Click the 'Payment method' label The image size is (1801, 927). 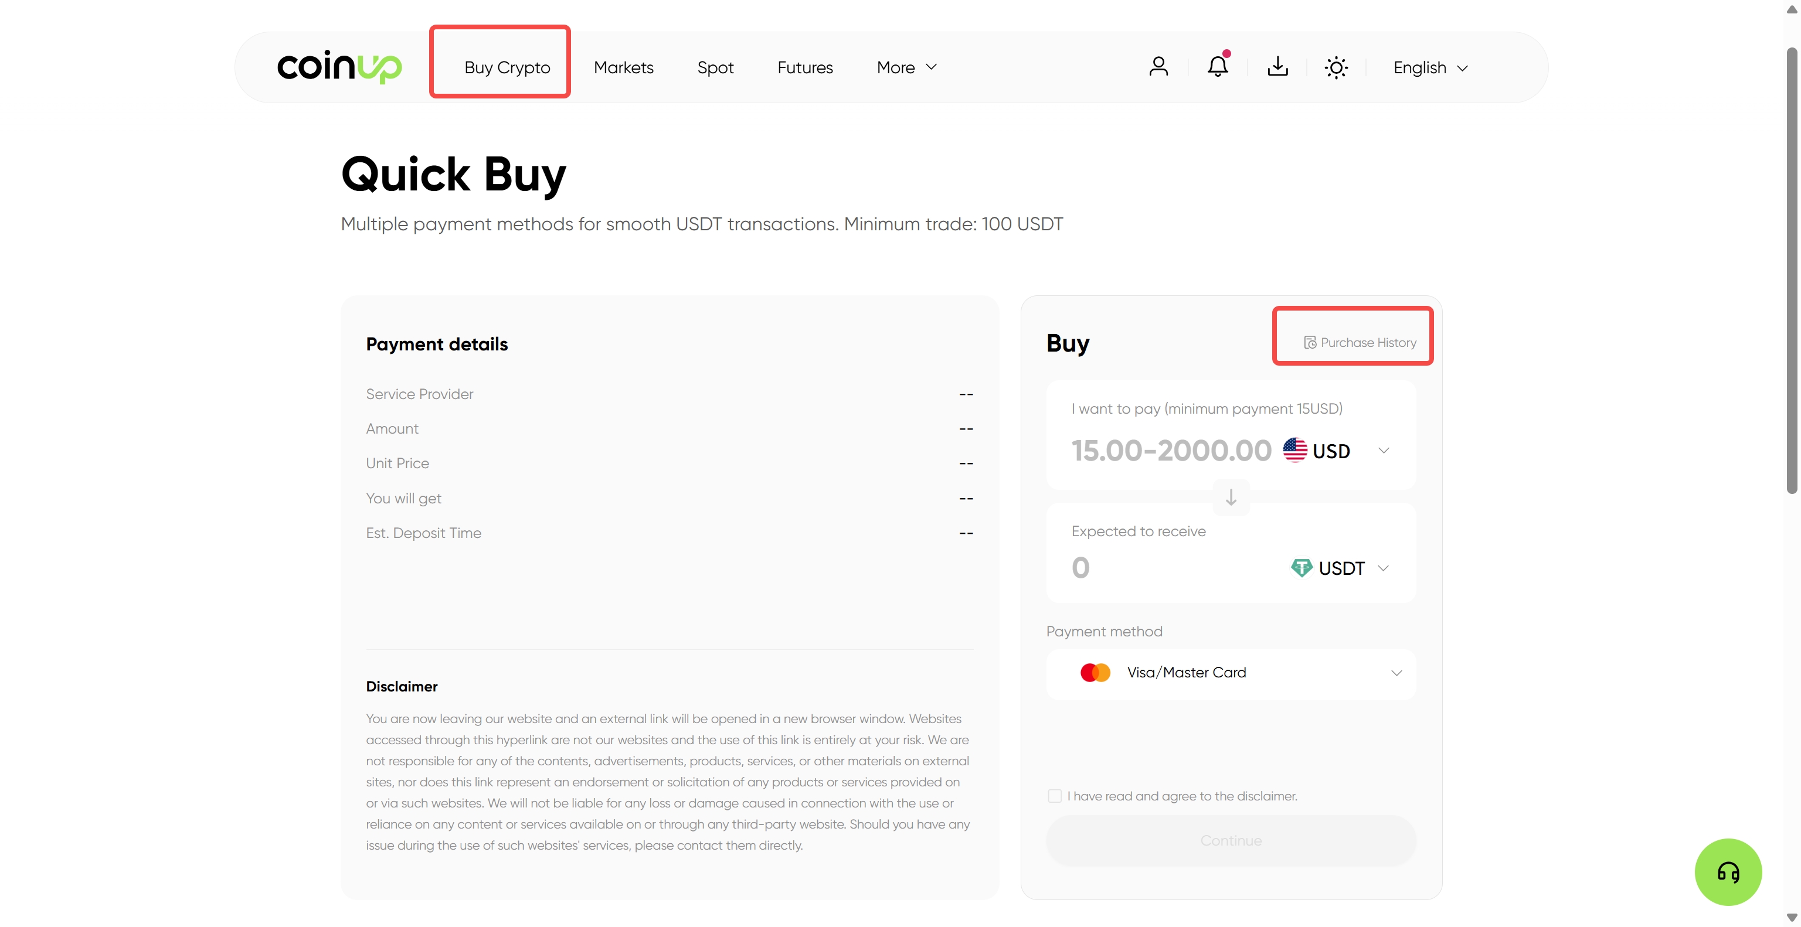pos(1104,632)
